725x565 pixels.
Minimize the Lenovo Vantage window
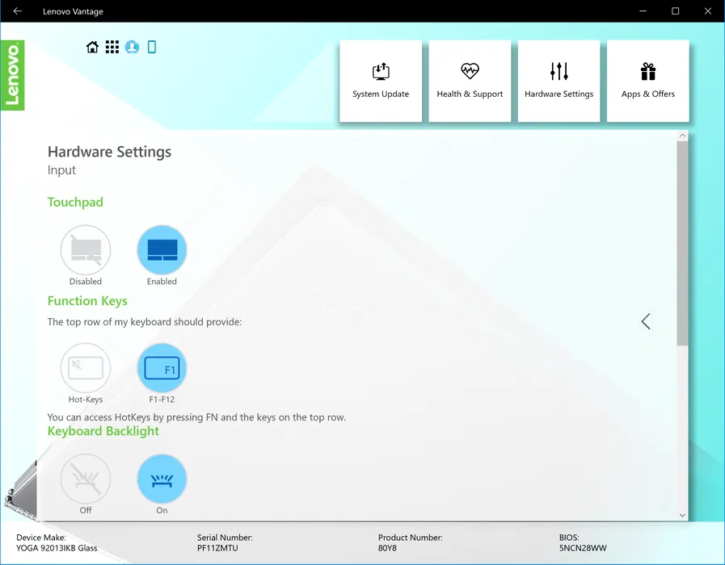[643, 11]
